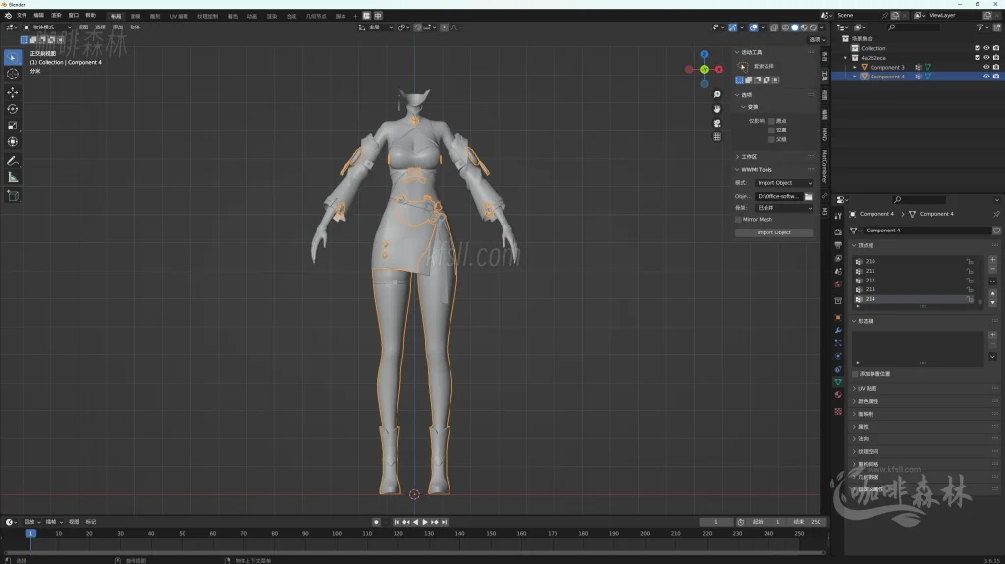Open the Material properties tab
1005x564 pixels.
point(838,395)
